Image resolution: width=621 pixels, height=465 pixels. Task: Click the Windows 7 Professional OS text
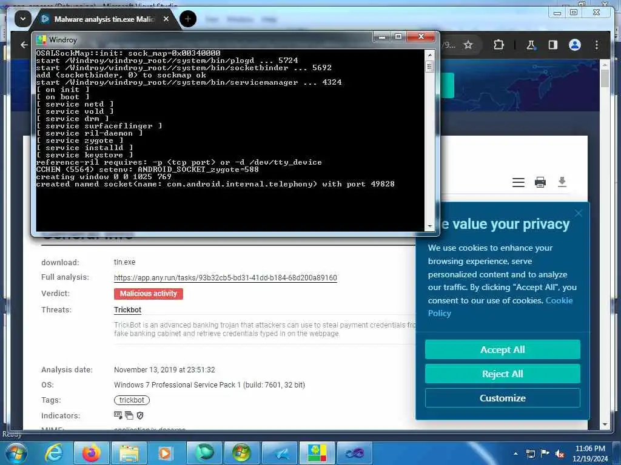pos(209,384)
